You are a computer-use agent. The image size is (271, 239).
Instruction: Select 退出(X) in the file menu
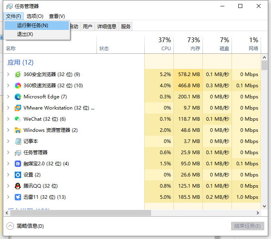[x=25, y=34]
